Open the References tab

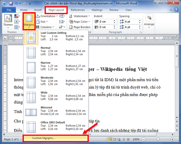78,10
